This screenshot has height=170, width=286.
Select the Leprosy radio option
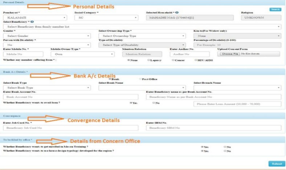coord(149,60)
